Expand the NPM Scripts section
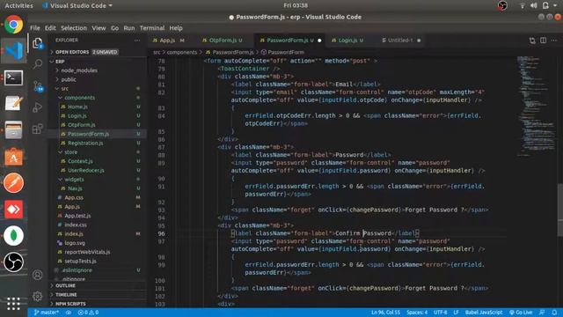 [98, 304]
